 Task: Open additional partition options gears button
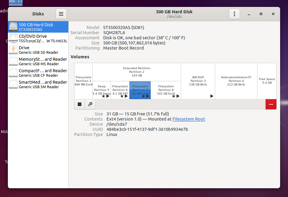[x=90, y=104]
